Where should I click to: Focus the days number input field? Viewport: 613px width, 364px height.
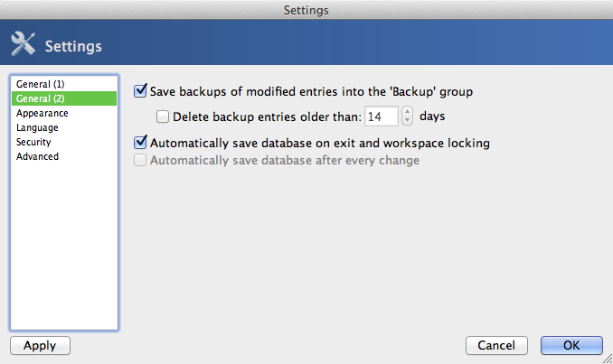pos(382,116)
